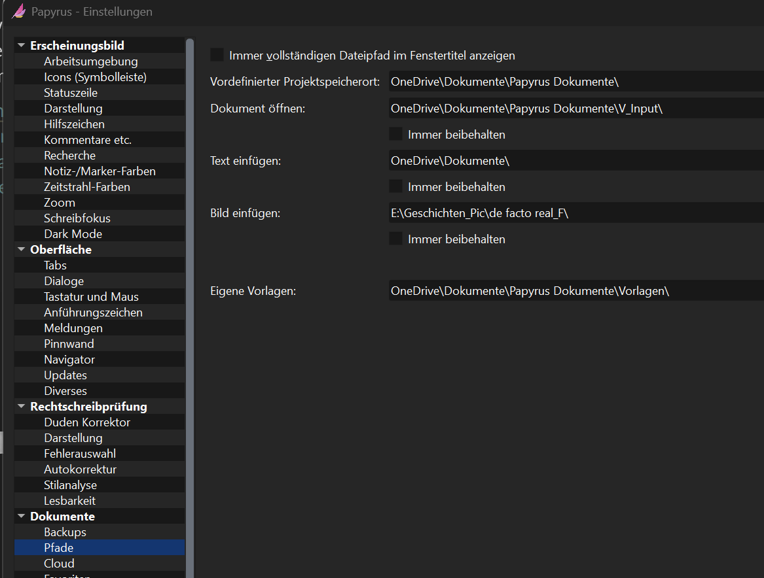764x578 pixels.
Task: Toggle 'Immer beibehalten' under Dokument öffnen
Action: tap(395, 134)
